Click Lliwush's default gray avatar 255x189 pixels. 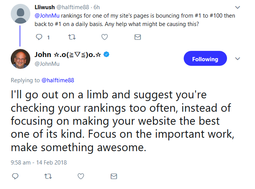coord(20,15)
